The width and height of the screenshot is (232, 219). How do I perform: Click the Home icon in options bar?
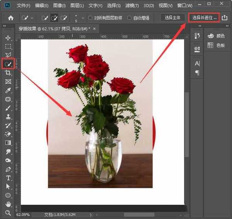pyautogui.click(x=11, y=18)
